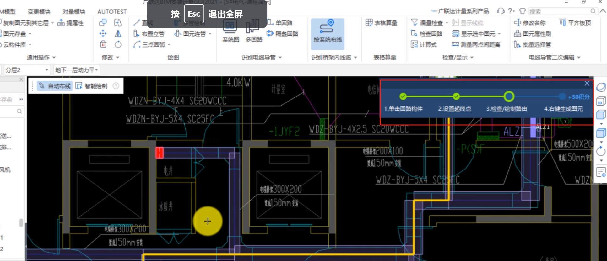607x261 pixels.
Task: Select the 单回路 single-circuit tool
Action: coord(280,23)
